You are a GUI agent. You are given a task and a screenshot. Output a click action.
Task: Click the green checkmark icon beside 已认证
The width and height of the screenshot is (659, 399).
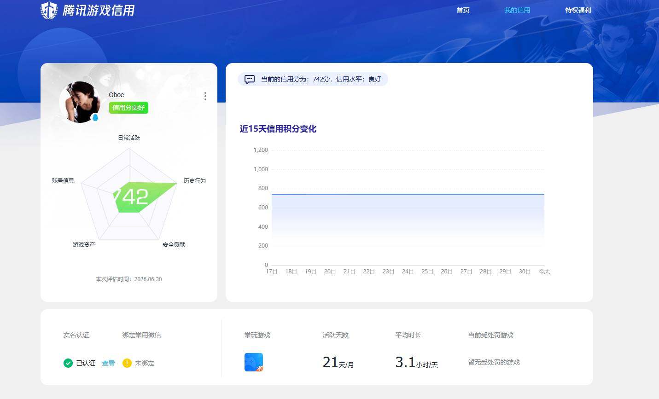tap(68, 363)
